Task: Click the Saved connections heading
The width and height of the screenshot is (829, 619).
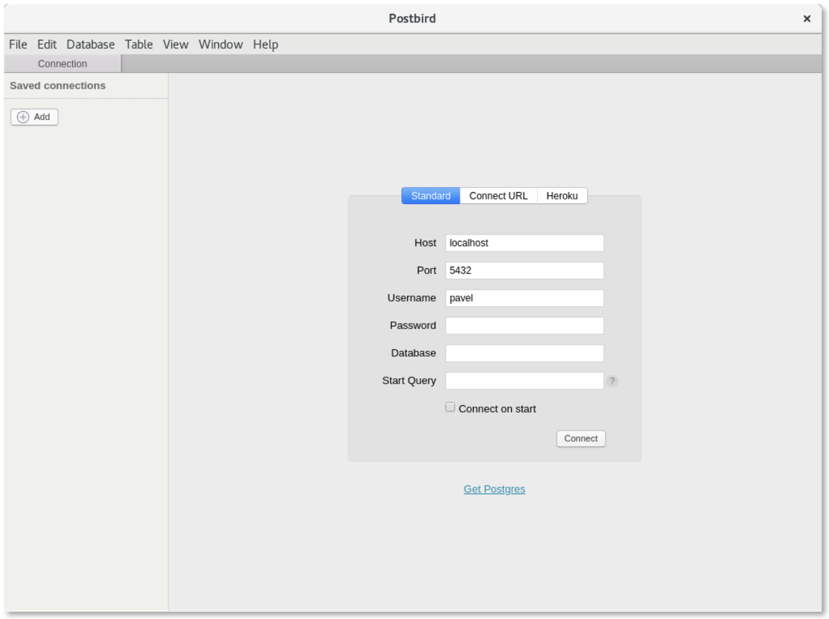Action: (57, 86)
